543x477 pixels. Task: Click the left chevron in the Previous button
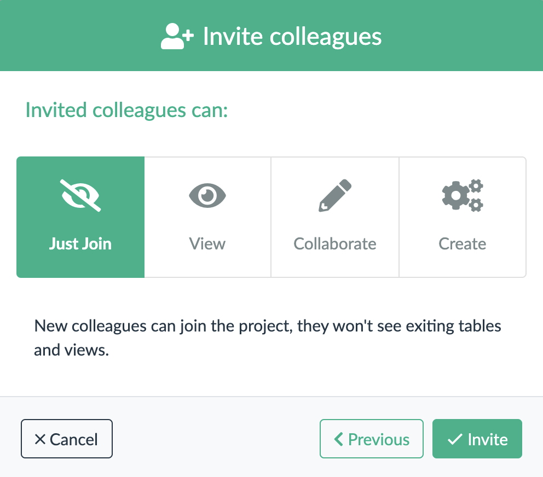(x=339, y=439)
